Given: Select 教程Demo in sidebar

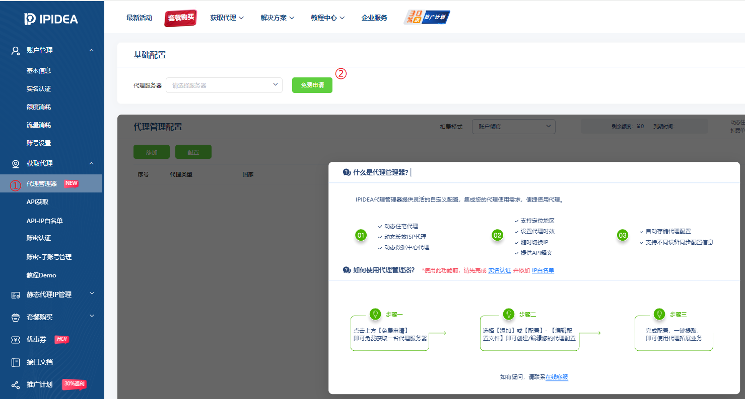Looking at the screenshot, I should coord(41,275).
